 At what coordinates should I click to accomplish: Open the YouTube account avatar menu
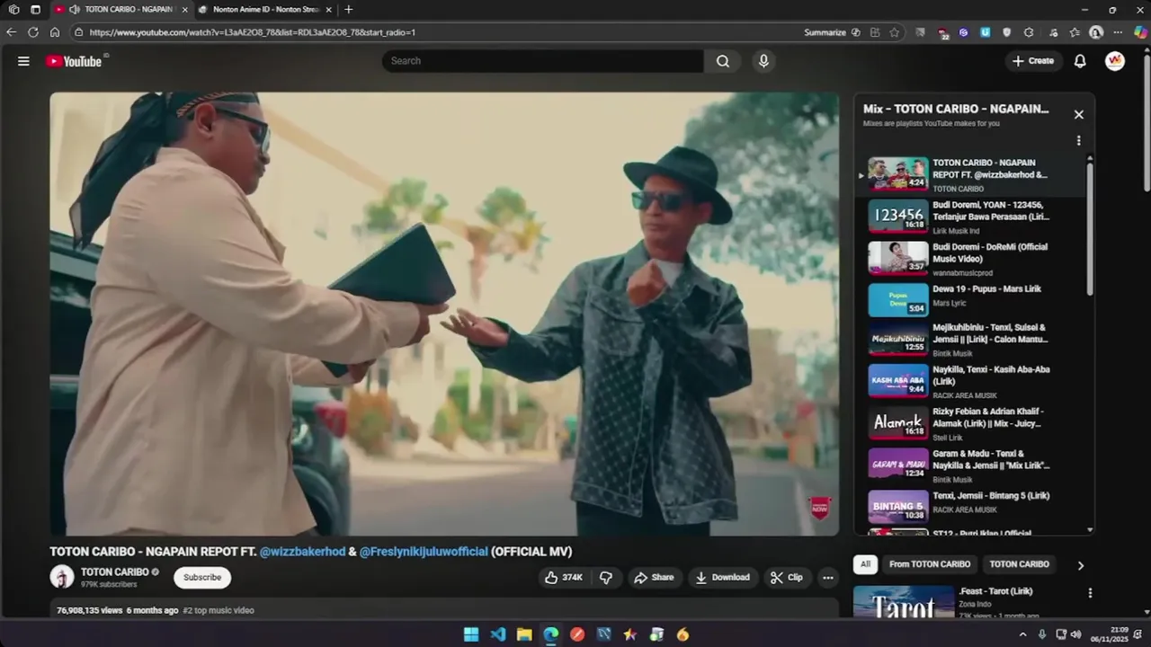pos(1115,61)
